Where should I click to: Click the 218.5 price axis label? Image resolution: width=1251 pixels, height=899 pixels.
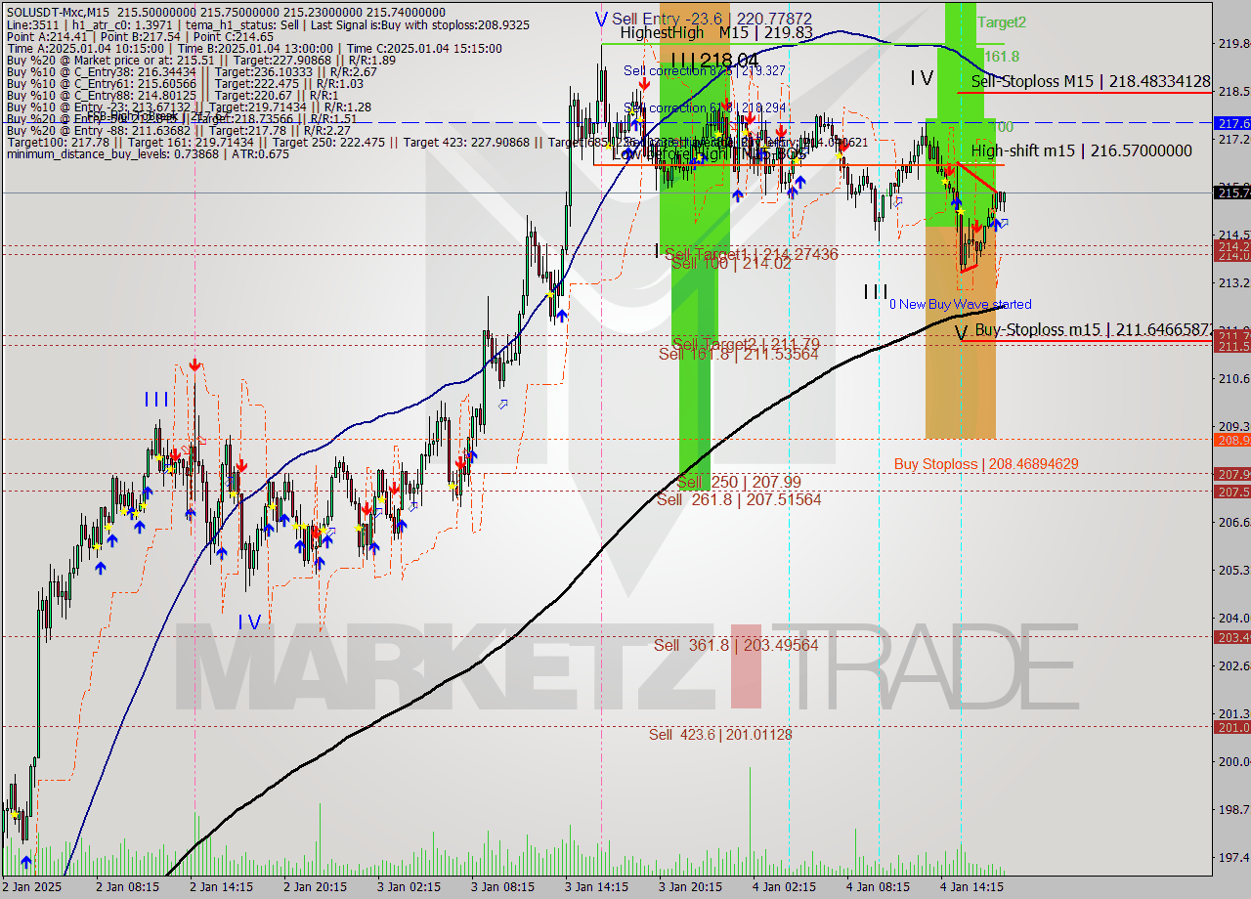pyautogui.click(x=1233, y=91)
